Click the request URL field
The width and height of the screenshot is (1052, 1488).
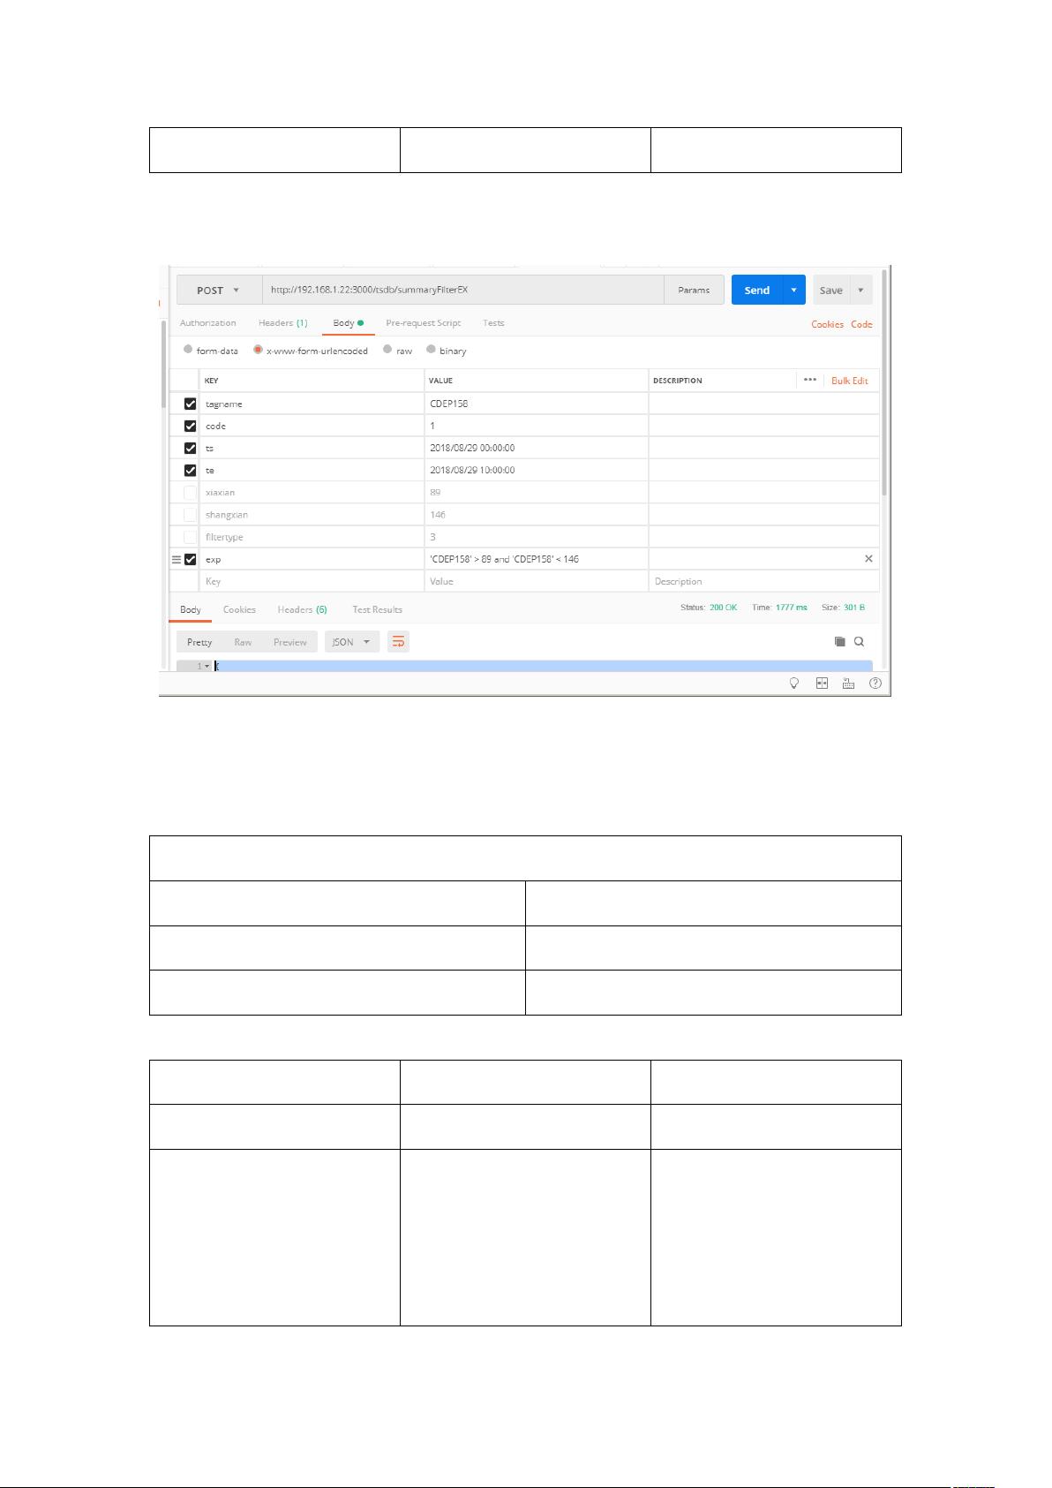pyautogui.click(x=463, y=290)
